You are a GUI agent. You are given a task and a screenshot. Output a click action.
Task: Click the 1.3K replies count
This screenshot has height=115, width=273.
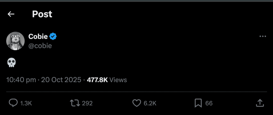tap(26, 103)
